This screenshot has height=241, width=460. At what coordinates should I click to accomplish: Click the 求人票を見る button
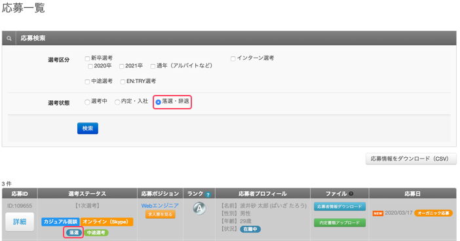pos(160,214)
